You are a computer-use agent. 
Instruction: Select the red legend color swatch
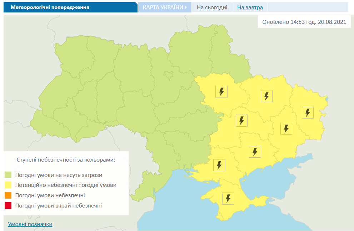(8, 205)
